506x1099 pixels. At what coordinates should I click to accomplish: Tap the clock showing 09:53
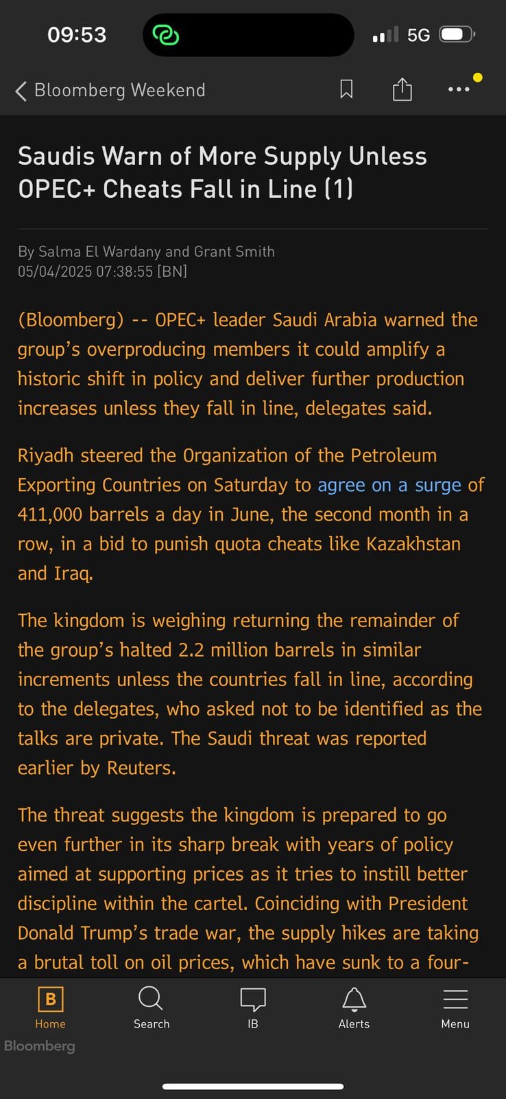click(x=77, y=34)
